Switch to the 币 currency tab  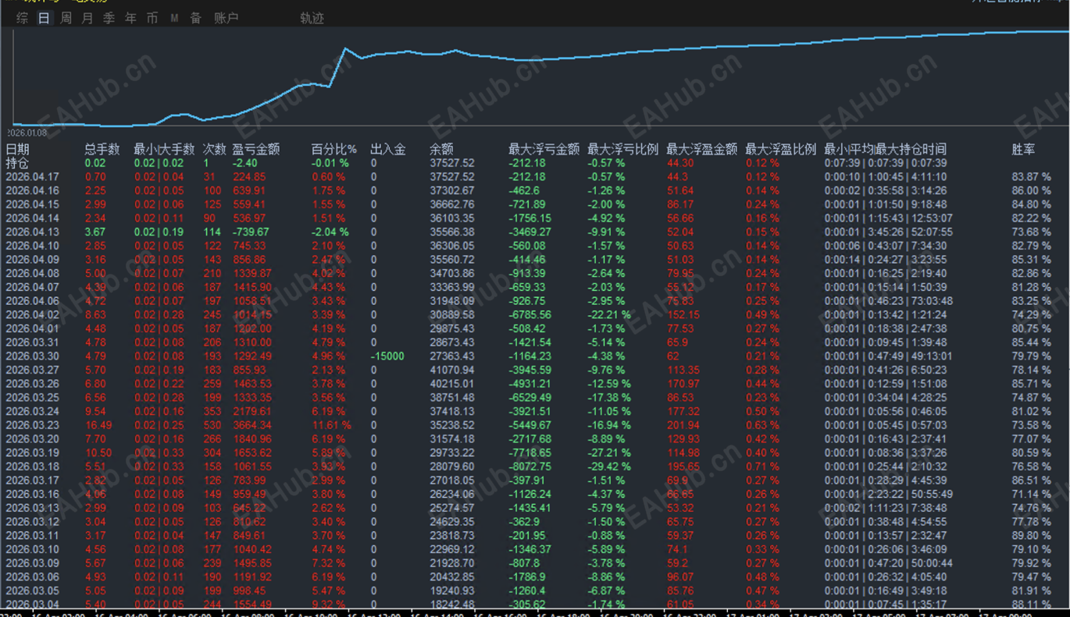click(x=152, y=18)
